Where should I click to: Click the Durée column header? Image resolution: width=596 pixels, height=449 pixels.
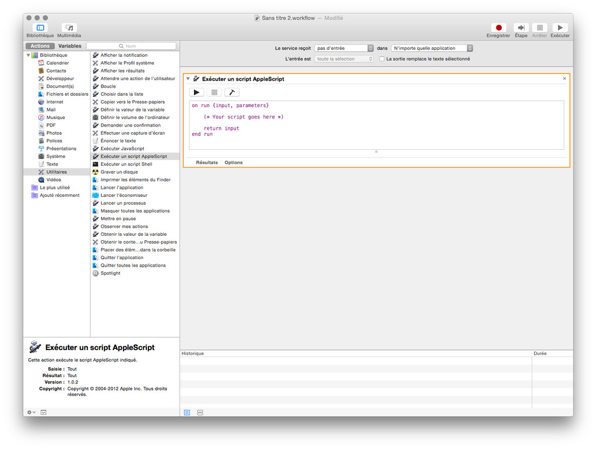pyautogui.click(x=552, y=353)
